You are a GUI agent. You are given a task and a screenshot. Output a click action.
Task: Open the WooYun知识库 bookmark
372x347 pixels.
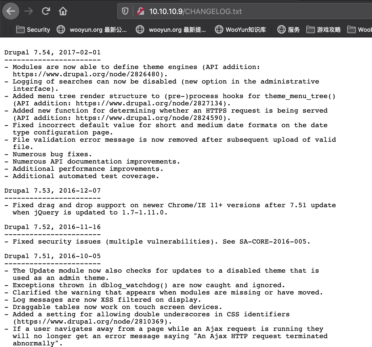240,30
